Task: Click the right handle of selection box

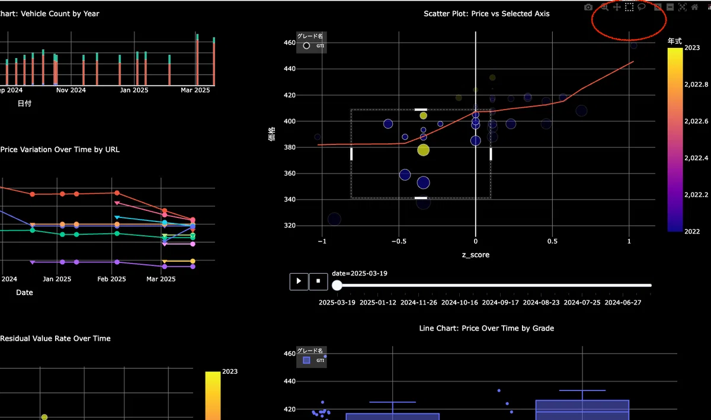Action: pyautogui.click(x=491, y=154)
